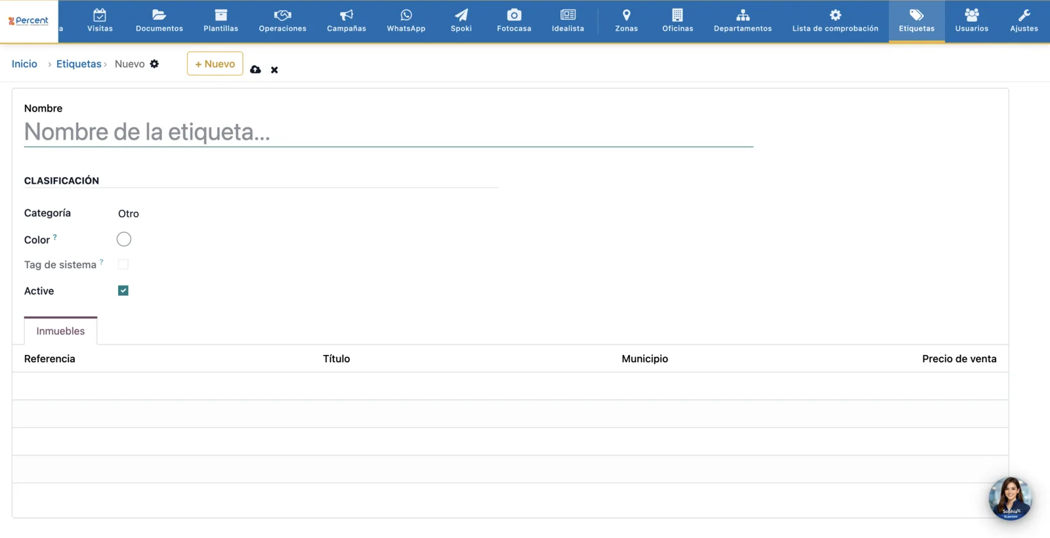This screenshot has height=538, width=1050.
Task: Open the Plantillas menu
Action: point(221,21)
